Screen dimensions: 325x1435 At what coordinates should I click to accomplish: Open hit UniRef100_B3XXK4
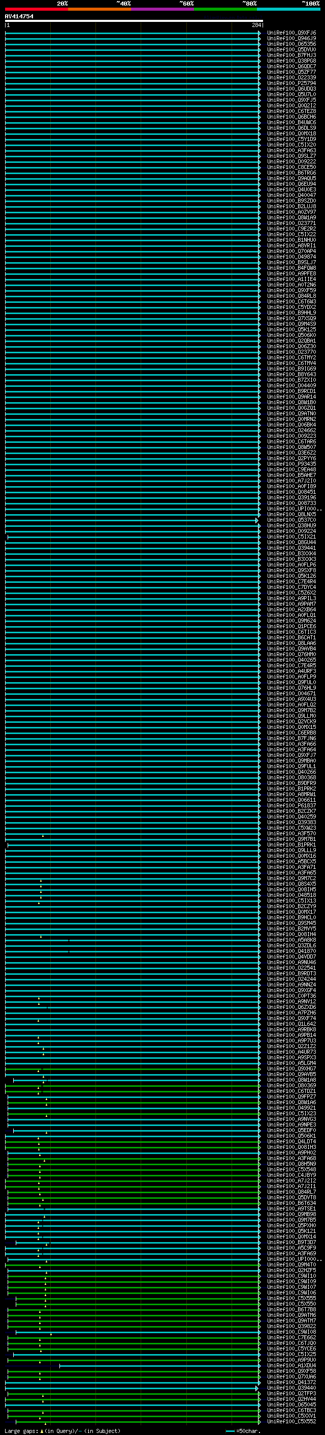[291, 553]
